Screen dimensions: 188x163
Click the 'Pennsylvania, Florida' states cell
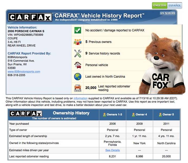pos(112,143)
